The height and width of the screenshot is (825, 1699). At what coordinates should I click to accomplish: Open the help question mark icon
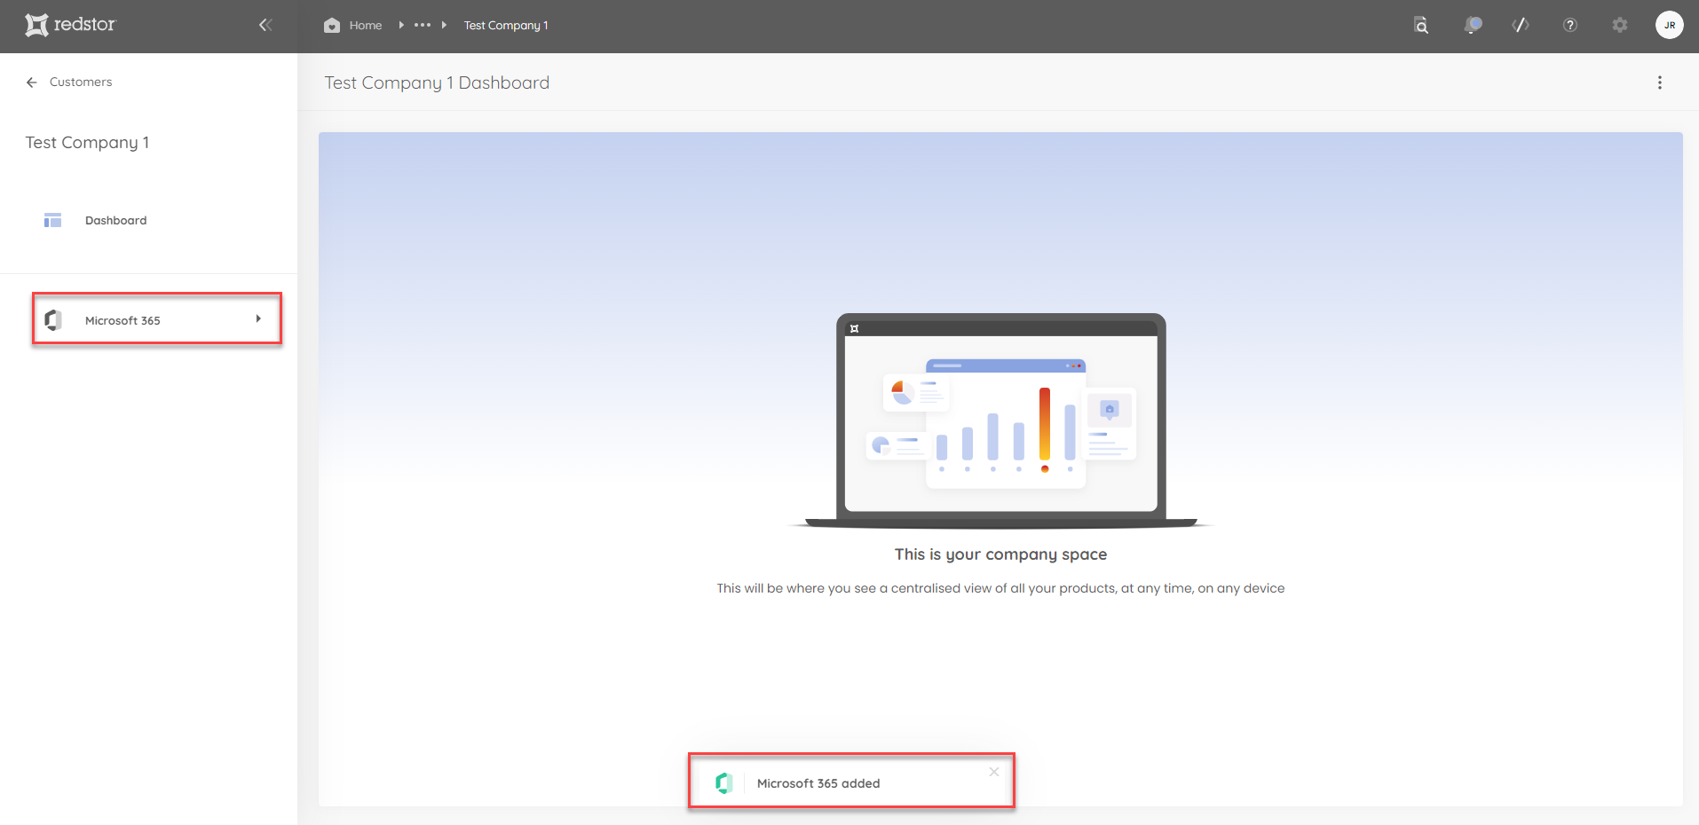point(1570,25)
